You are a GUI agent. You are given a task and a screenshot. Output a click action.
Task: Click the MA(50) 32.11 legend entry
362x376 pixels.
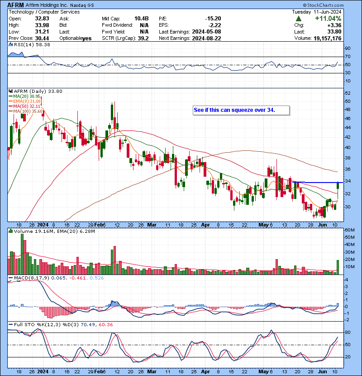(x=24, y=106)
